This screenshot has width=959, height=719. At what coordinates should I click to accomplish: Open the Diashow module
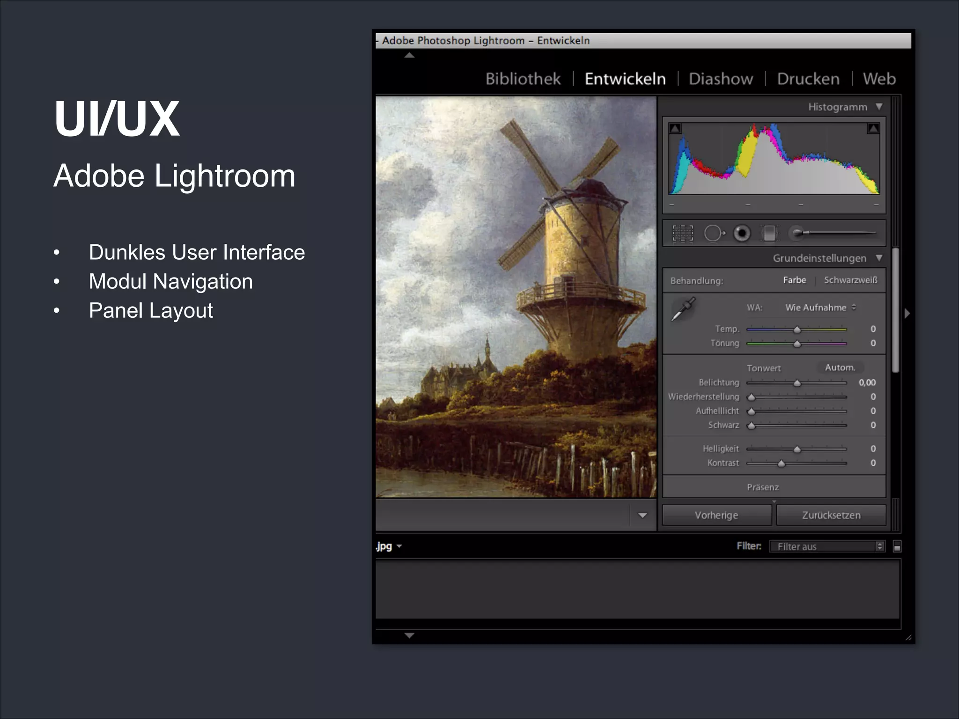[721, 79]
